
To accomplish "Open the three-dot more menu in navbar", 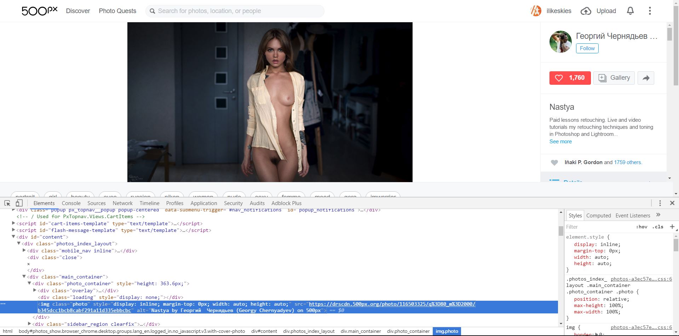I will (650, 11).
